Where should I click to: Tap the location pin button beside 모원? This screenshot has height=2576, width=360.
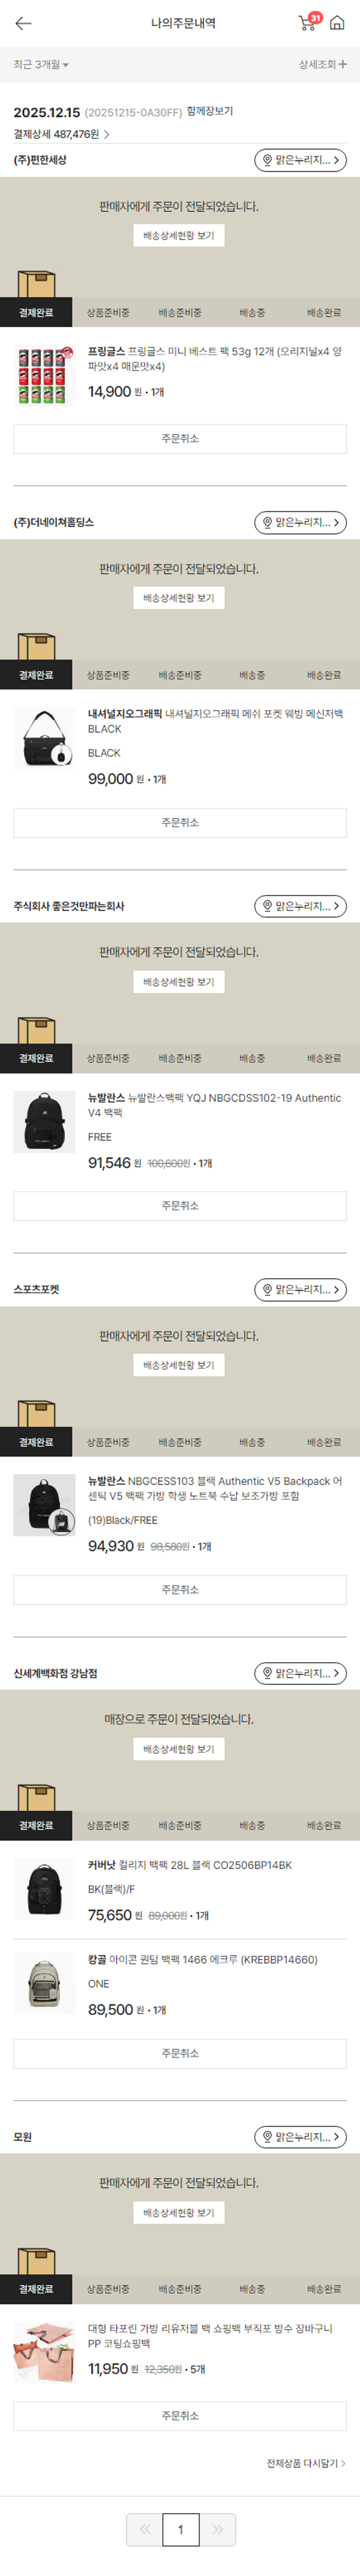[300, 2137]
